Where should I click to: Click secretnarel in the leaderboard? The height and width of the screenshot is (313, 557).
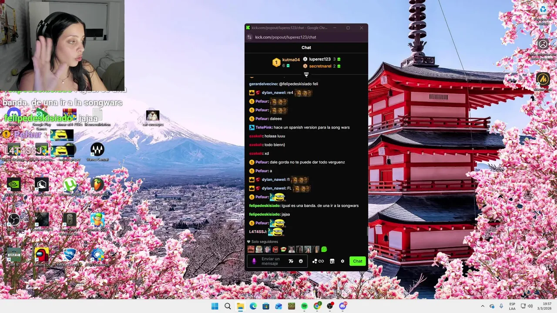pos(320,66)
